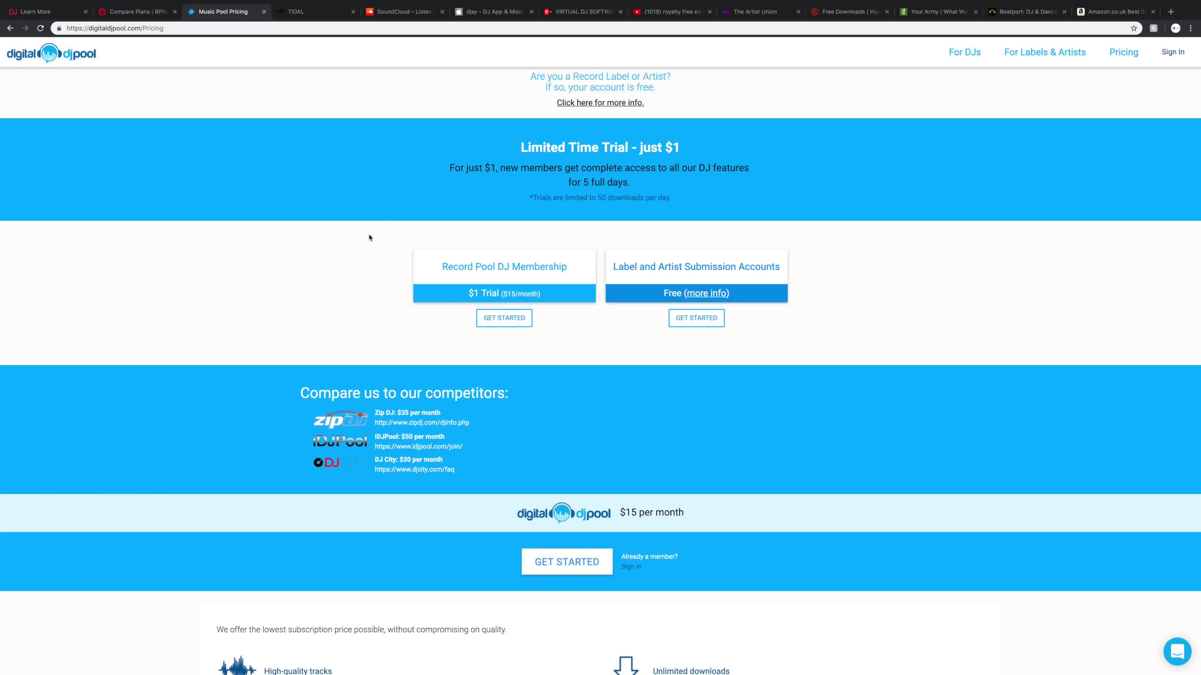The width and height of the screenshot is (1201, 675).
Task: Click the browser forward arrow
Action: click(x=25, y=28)
